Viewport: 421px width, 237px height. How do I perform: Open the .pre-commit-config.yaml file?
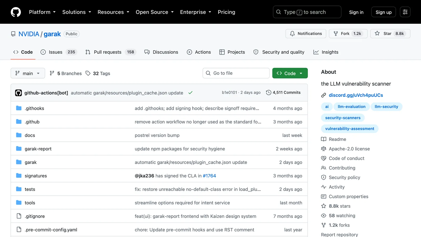tap(51, 230)
